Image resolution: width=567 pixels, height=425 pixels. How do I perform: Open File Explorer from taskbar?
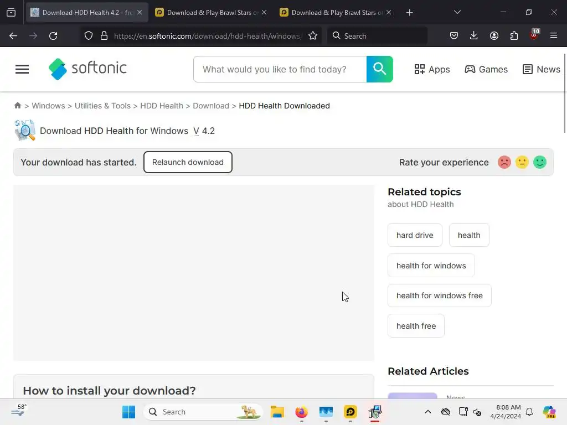[x=277, y=412]
